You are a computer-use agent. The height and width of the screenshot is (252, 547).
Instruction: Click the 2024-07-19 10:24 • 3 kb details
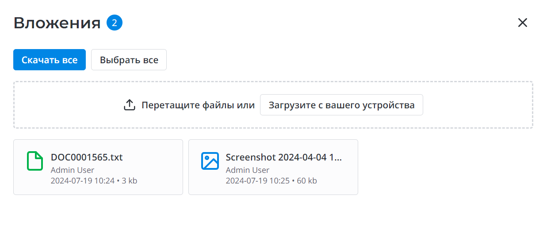(x=94, y=180)
